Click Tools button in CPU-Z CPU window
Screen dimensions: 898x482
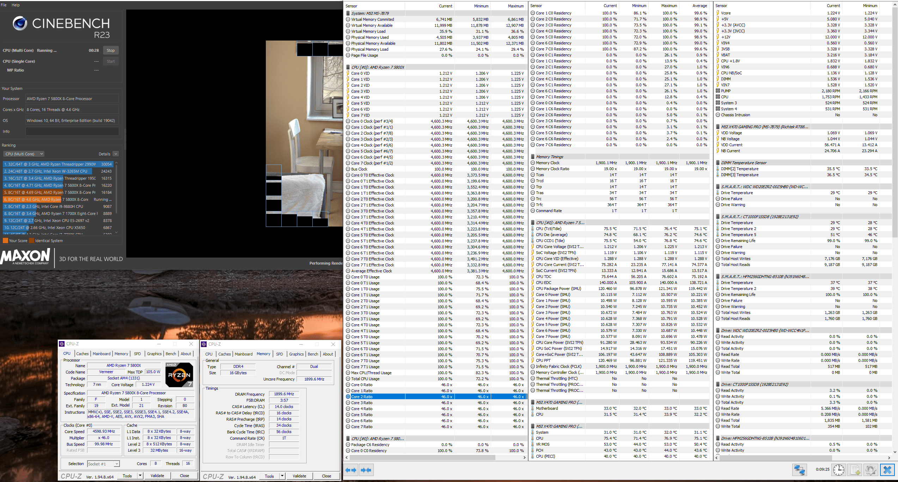click(127, 476)
